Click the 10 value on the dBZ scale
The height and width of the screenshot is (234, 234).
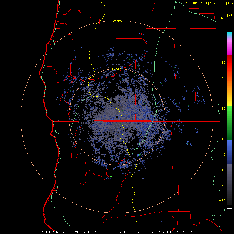tap(223, 139)
